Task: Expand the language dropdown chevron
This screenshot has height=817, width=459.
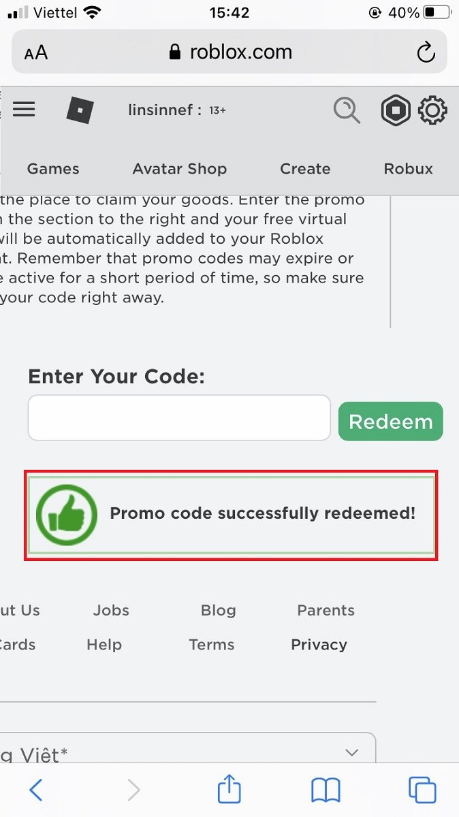Action: pyautogui.click(x=352, y=753)
